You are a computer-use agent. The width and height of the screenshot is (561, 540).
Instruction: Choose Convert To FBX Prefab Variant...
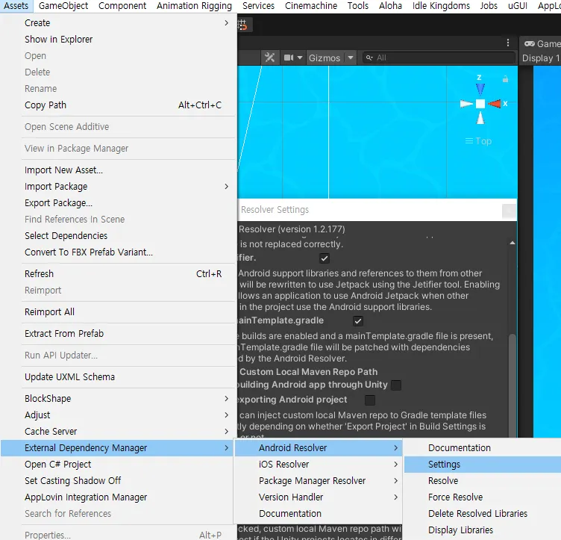[118, 252]
